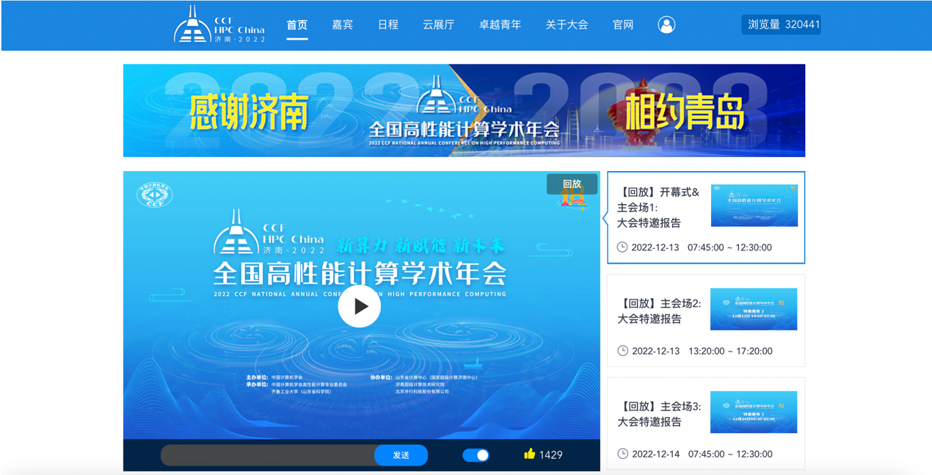Image resolution: width=932 pixels, height=475 pixels.
Task: Click the 回放 replay badge
Action: coord(572,184)
